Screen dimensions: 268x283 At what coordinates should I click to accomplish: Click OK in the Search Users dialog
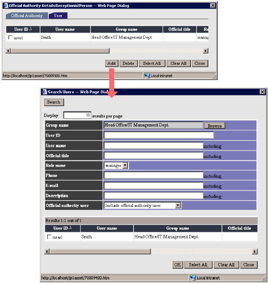178,265
